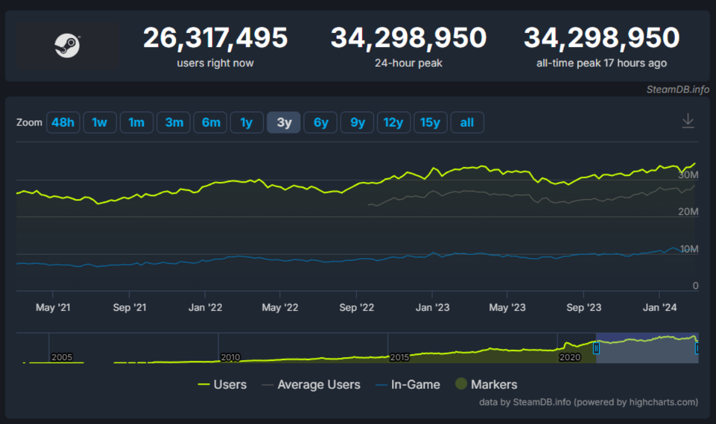Click the 2005 label in navigator
The height and width of the screenshot is (424, 716).
click(x=62, y=357)
